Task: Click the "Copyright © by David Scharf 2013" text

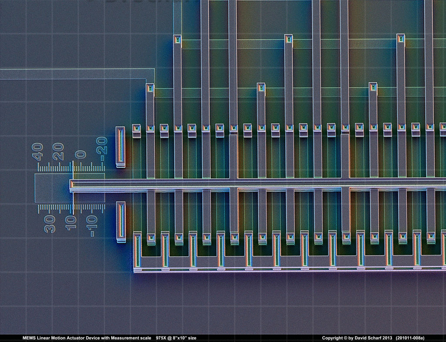Action: coord(357,338)
